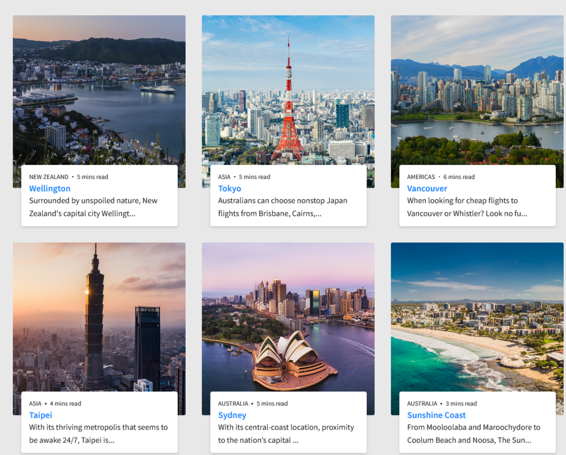Click the Vancouver description about cheap flights

pos(467,207)
